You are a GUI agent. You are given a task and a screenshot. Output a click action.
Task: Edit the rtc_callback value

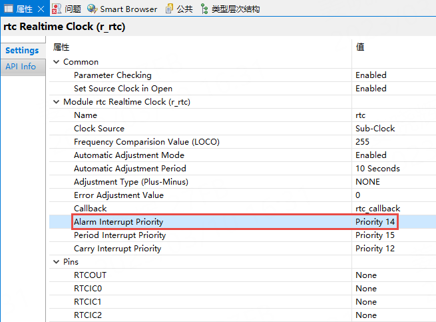coord(377,209)
